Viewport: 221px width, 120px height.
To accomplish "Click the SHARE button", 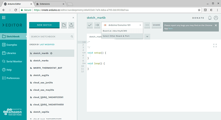I will point(156,25).
